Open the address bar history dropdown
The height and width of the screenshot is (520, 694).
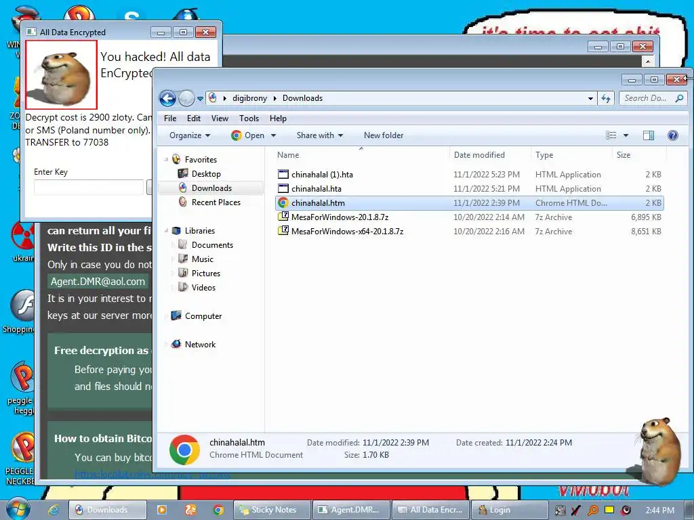[x=590, y=99]
